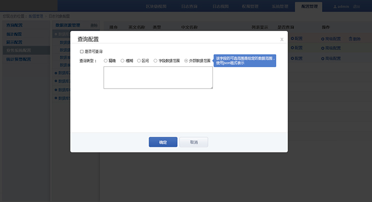The image size is (372, 202).
Task: Click the 排序 column header
Action: tap(114, 27)
